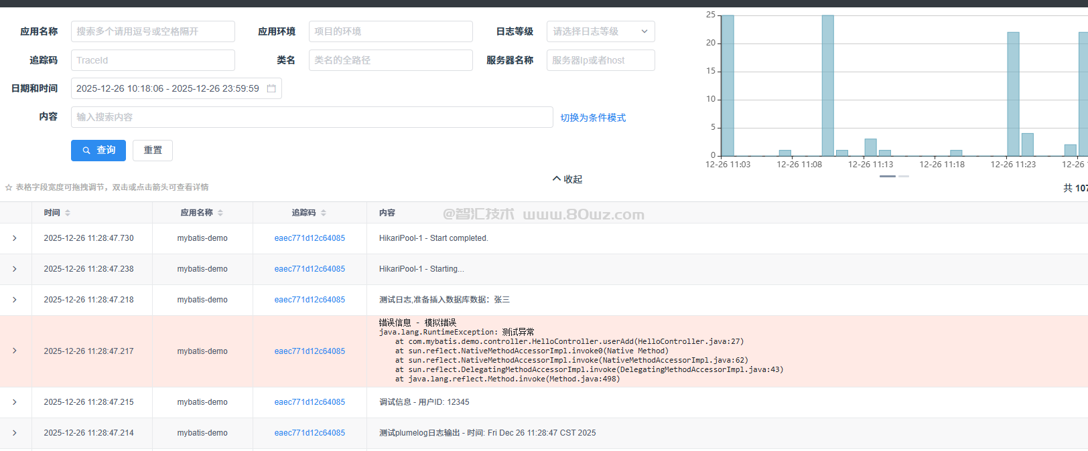Sort by the 时间 column arrows

click(x=68, y=213)
